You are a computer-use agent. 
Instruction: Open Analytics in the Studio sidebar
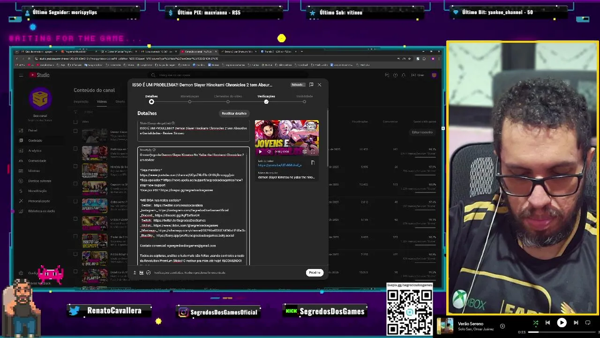[x=35, y=151]
